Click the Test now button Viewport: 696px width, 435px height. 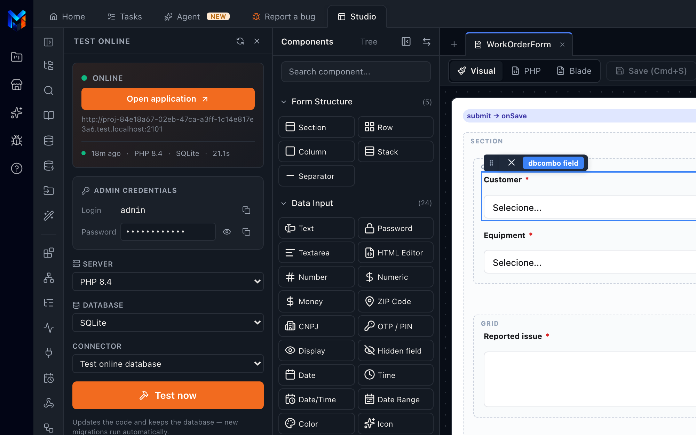(168, 395)
